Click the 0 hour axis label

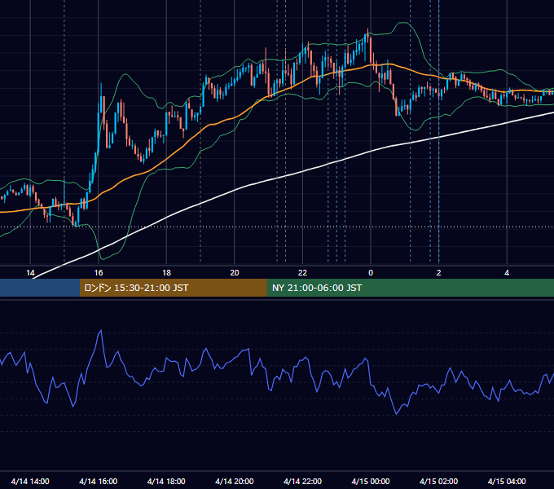pyautogui.click(x=371, y=273)
